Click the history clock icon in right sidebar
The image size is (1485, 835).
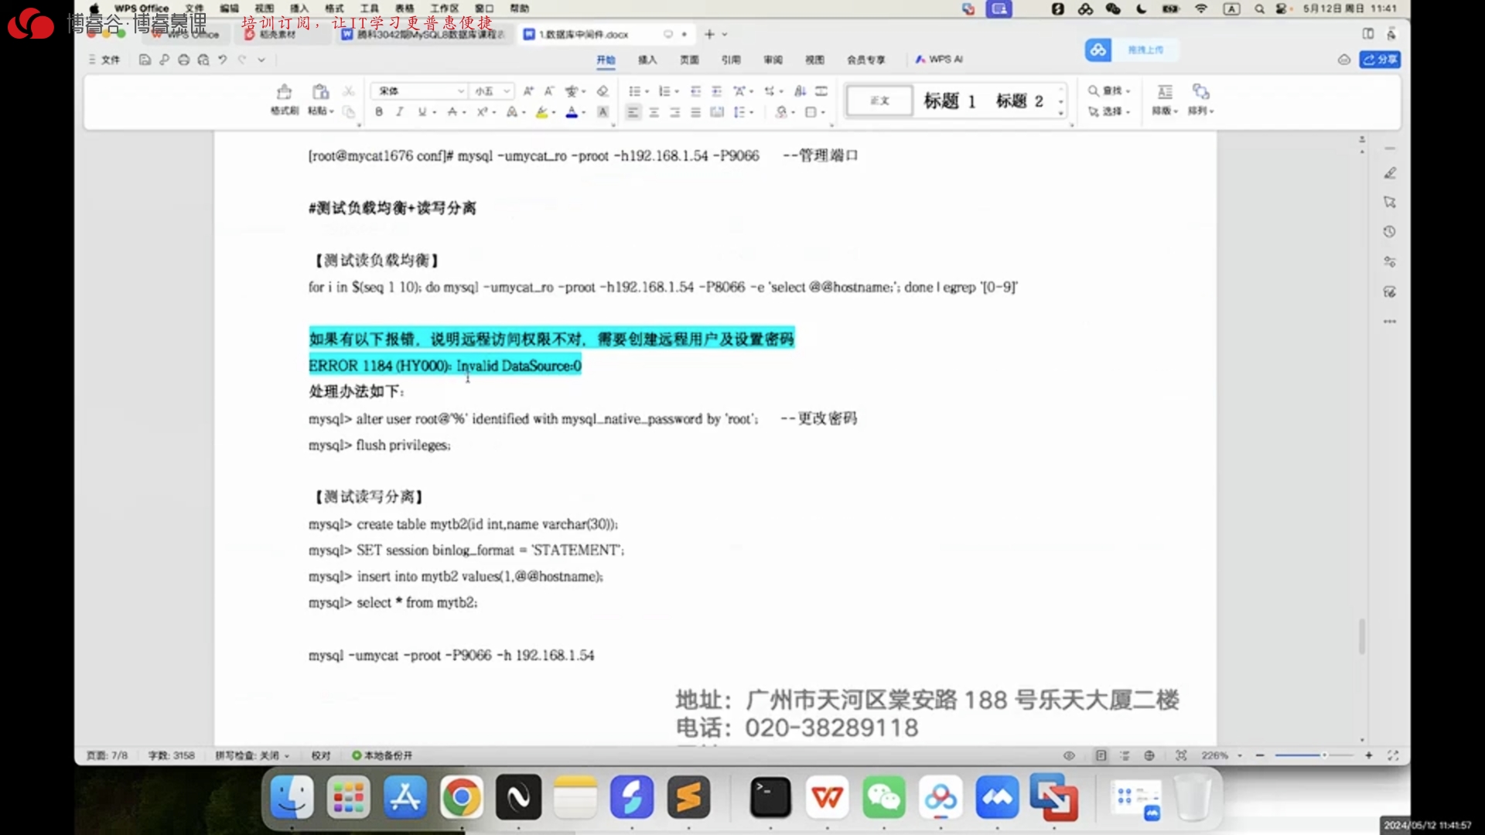(1390, 232)
